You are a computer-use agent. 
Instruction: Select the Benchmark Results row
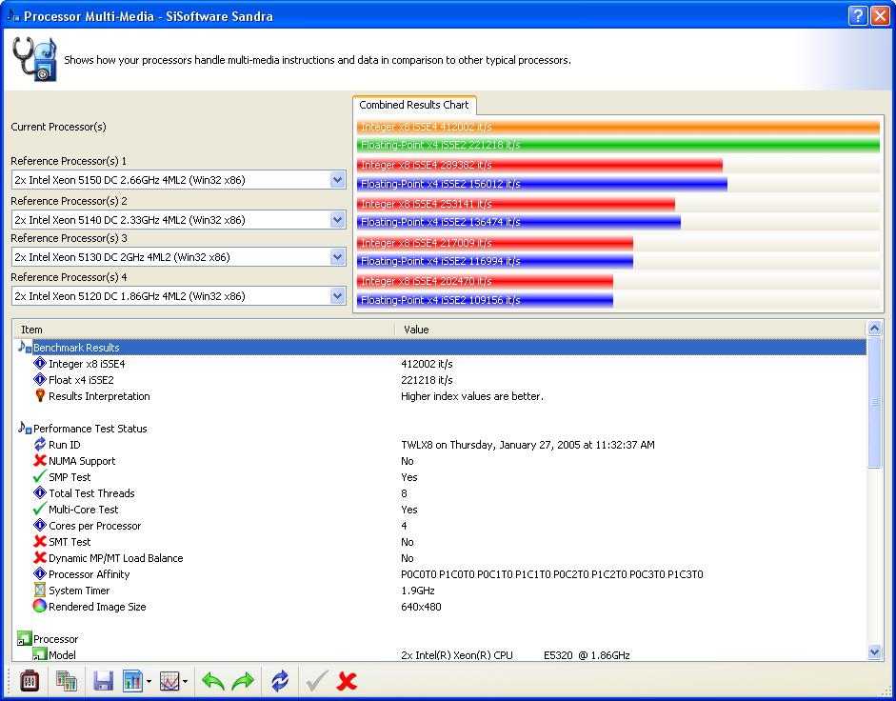point(440,347)
